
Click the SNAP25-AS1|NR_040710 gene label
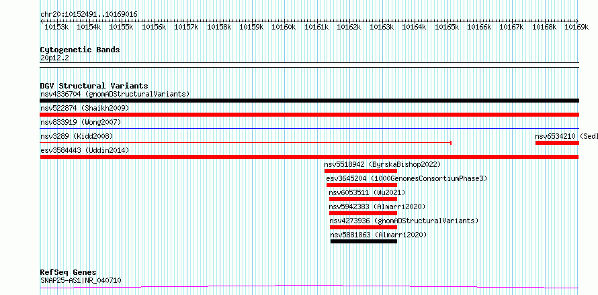click(81, 280)
